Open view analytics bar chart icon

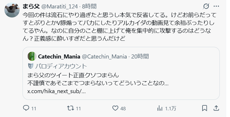pos(160,108)
